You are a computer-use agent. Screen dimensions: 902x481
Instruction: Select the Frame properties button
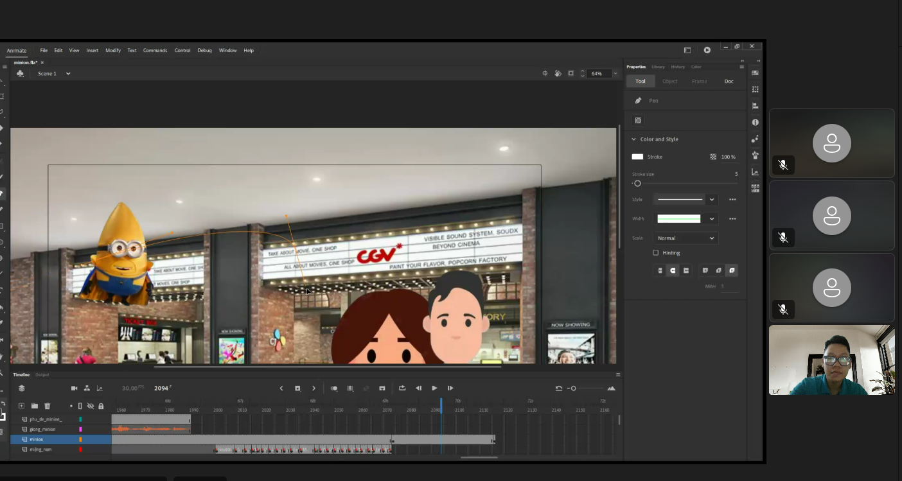pos(700,81)
